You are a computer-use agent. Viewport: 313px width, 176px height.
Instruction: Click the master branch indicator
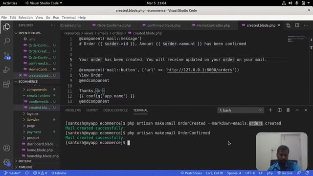12,173
